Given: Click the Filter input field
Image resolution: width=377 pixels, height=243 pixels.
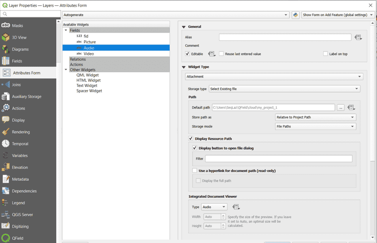Looking at the screenshot, I should [278, 159].
